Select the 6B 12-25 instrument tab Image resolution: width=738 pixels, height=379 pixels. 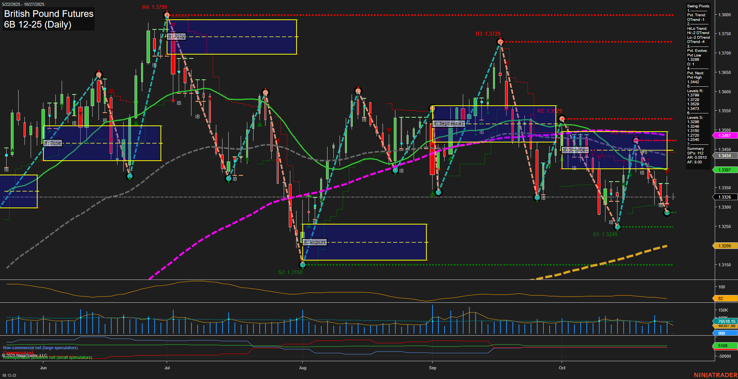[9, 375]
